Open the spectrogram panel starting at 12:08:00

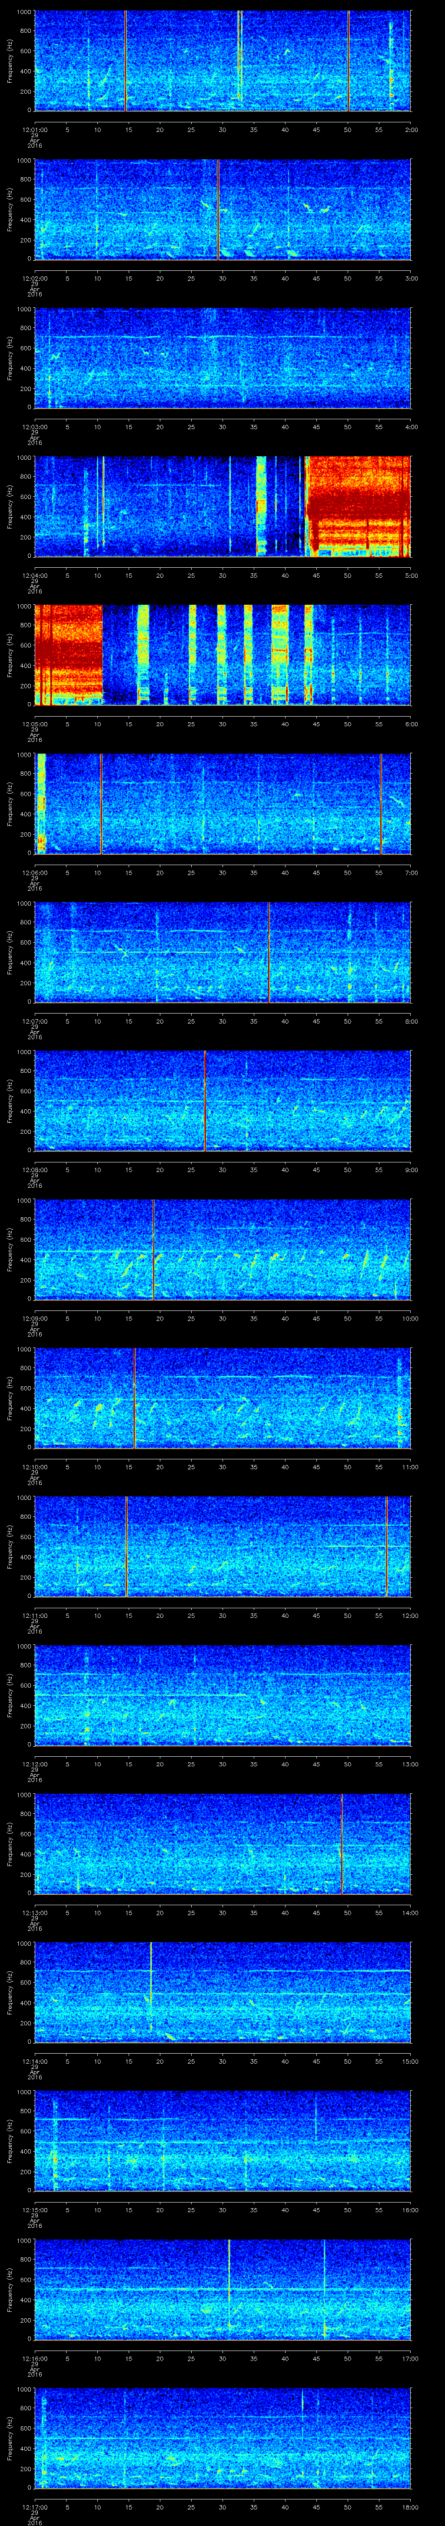(223, 1101)
